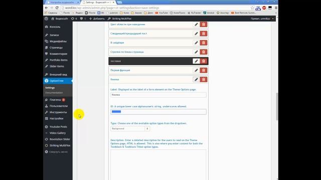Edit the 'В сайдбаре' setting row
The image size is (321, 180).
coord(196,42)
